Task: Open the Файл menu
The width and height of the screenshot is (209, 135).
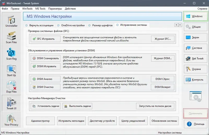Action: (x=5, y=9)
